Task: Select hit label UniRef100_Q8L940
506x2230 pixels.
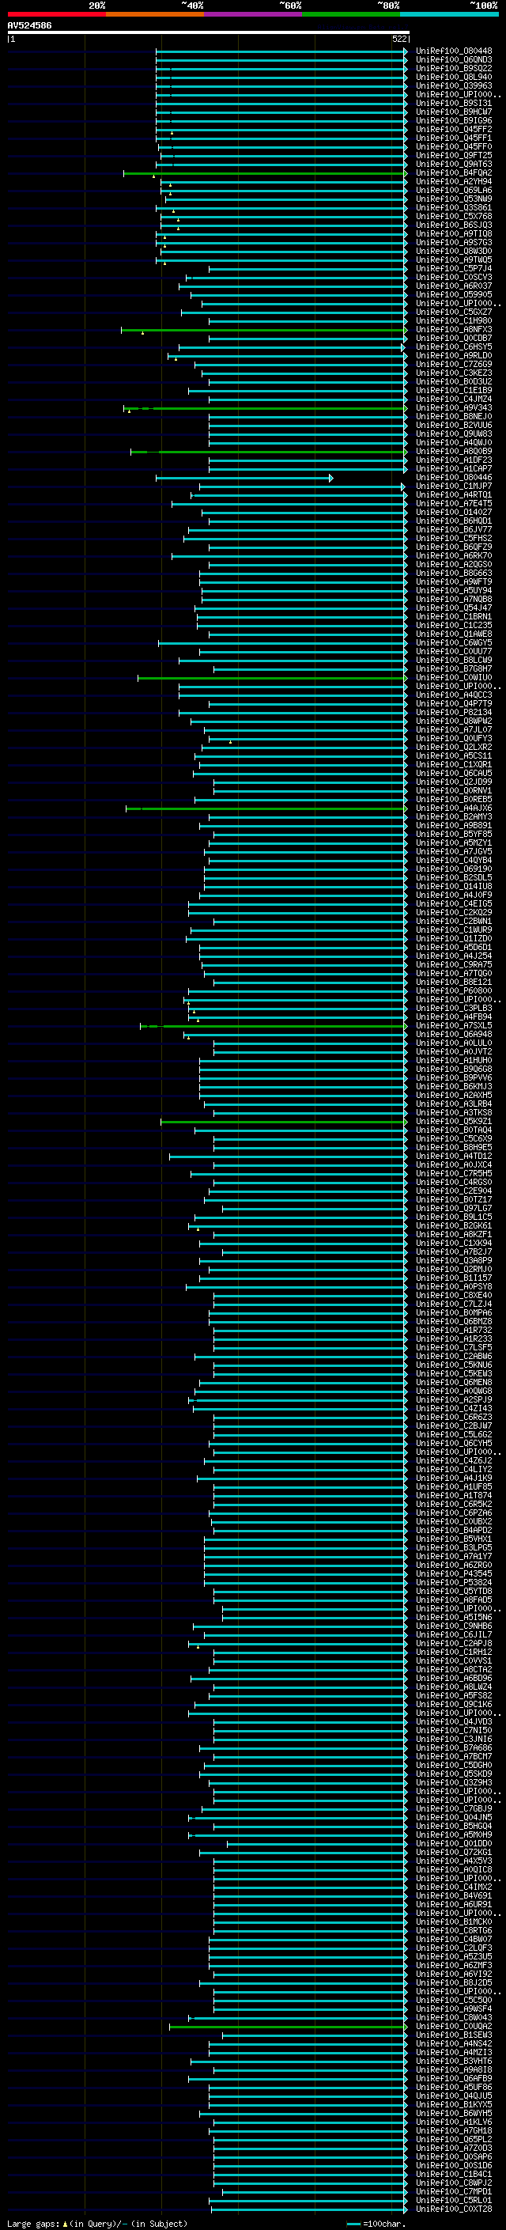Action: pos(454,77)
